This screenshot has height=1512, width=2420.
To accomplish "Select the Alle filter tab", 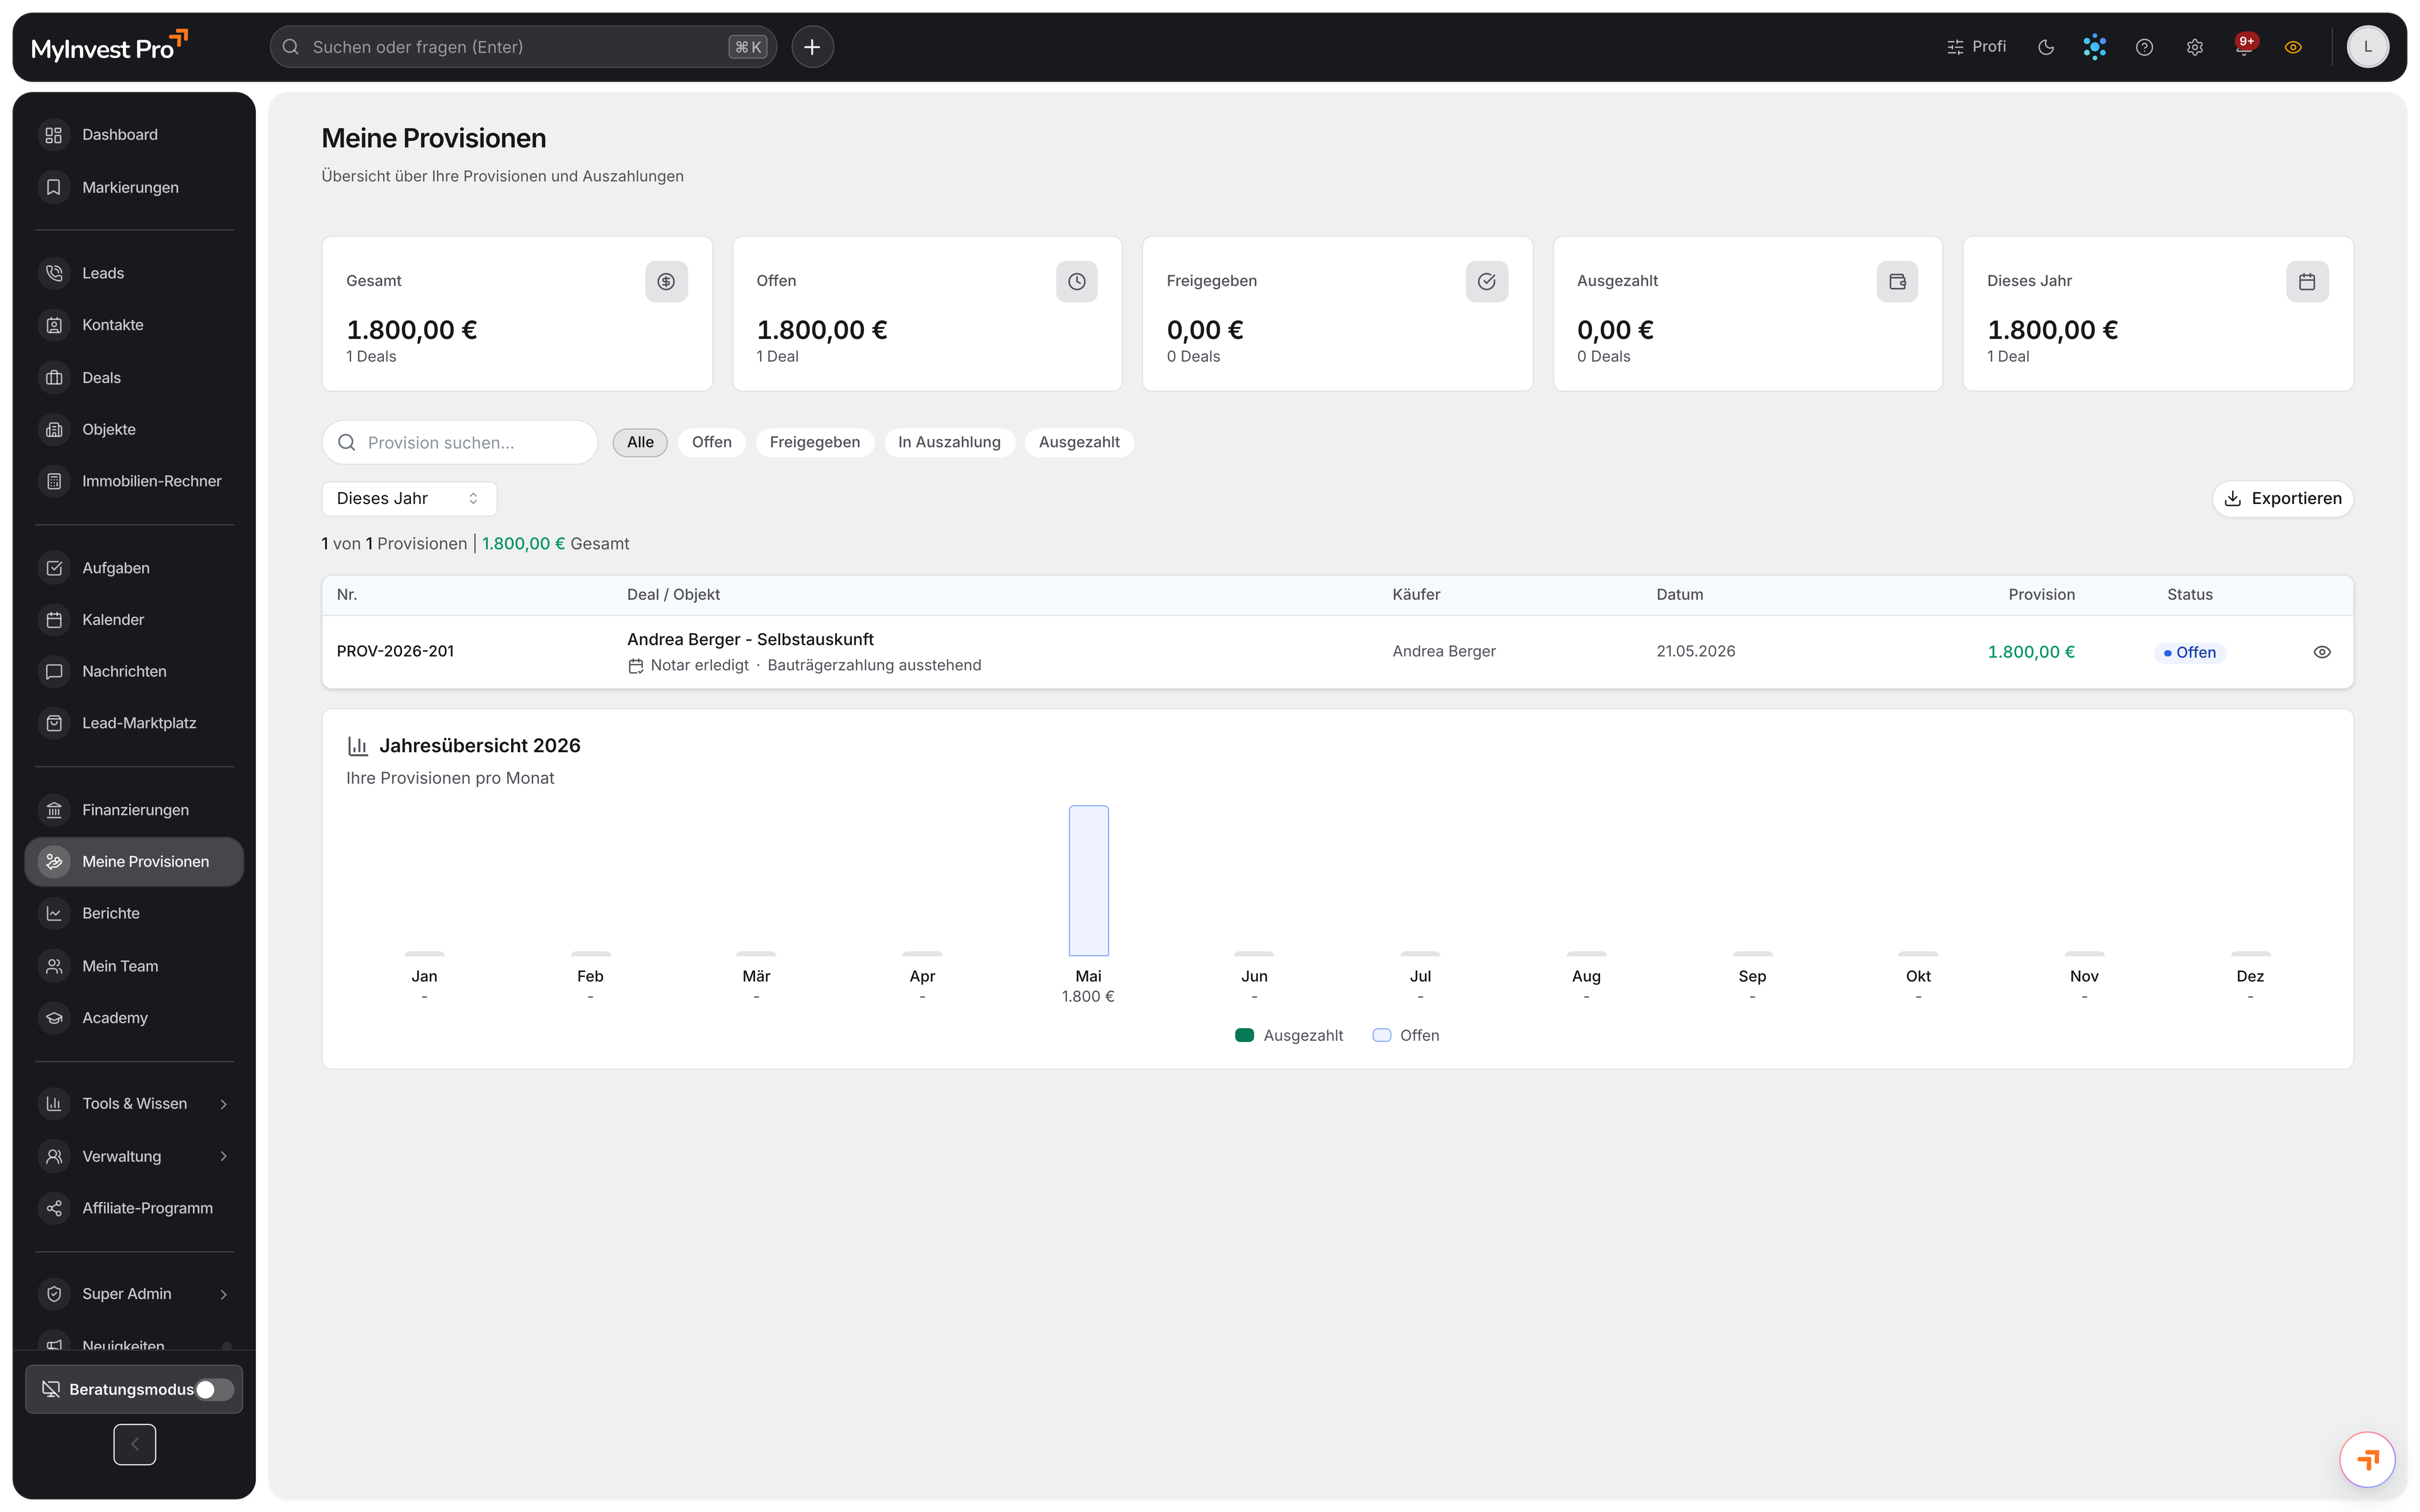I will pos(640,442).
